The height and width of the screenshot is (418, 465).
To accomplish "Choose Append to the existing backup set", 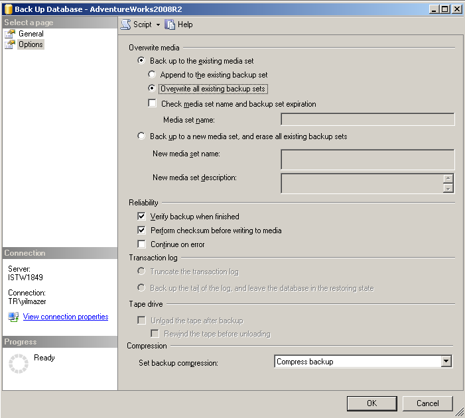I will 152,74.
